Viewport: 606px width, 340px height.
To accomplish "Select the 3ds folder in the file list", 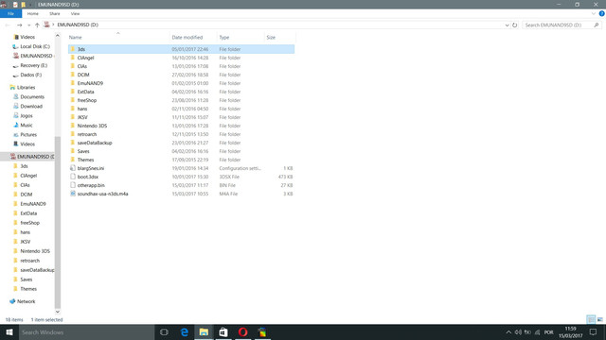I will (x=181, y=49).
